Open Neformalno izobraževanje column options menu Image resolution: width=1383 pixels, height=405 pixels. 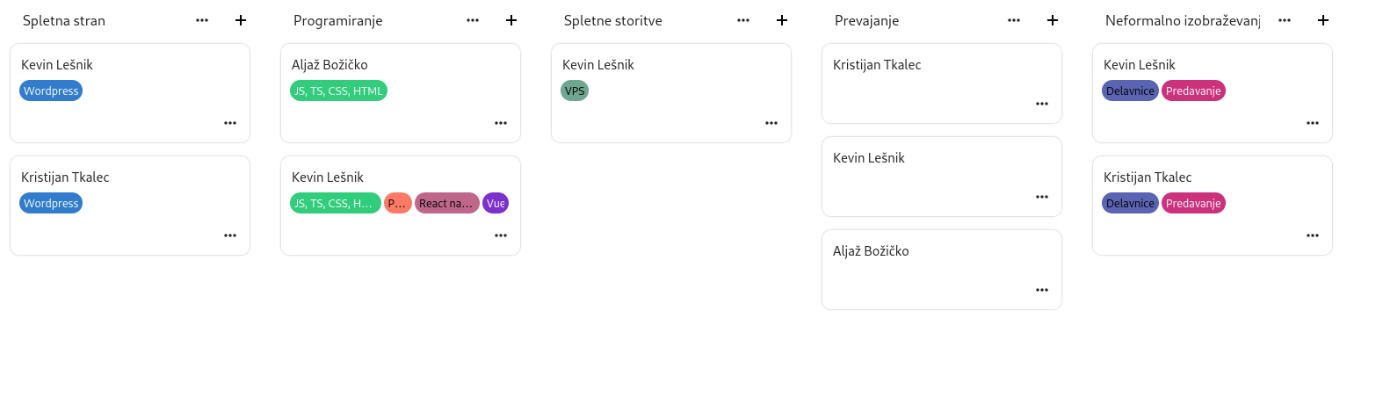[x=1285, y=20]
